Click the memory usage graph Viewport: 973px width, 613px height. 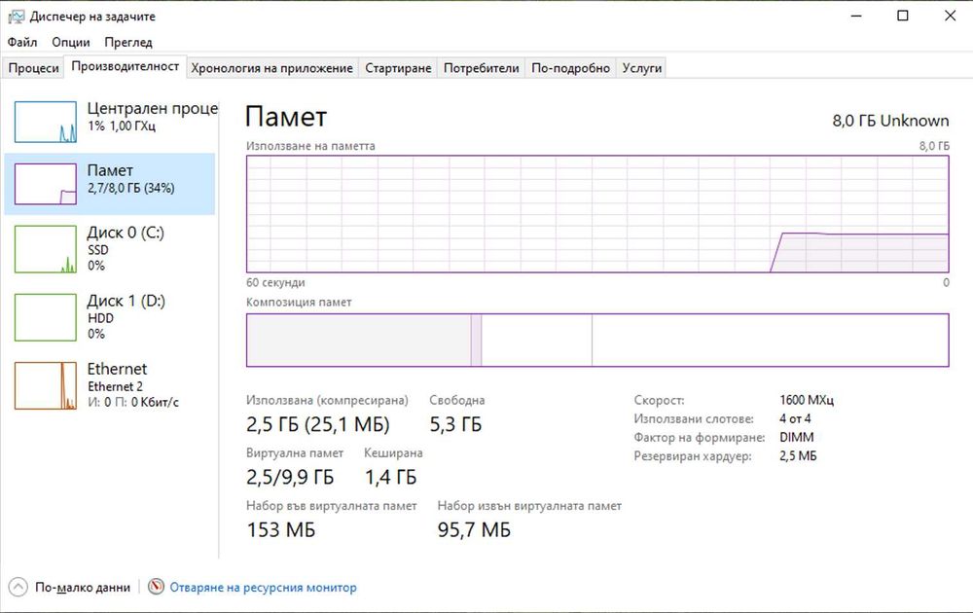coord(597,214)
